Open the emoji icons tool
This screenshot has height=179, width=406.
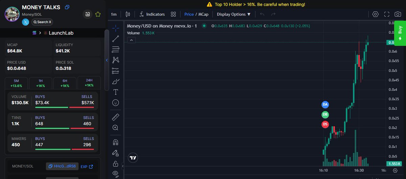click(x=116, y=103)
